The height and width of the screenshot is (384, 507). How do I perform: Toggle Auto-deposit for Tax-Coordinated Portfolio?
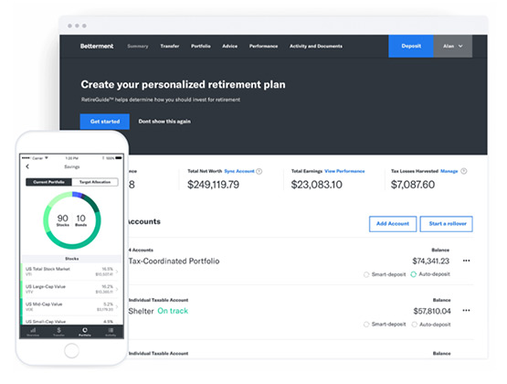(413, 274)
